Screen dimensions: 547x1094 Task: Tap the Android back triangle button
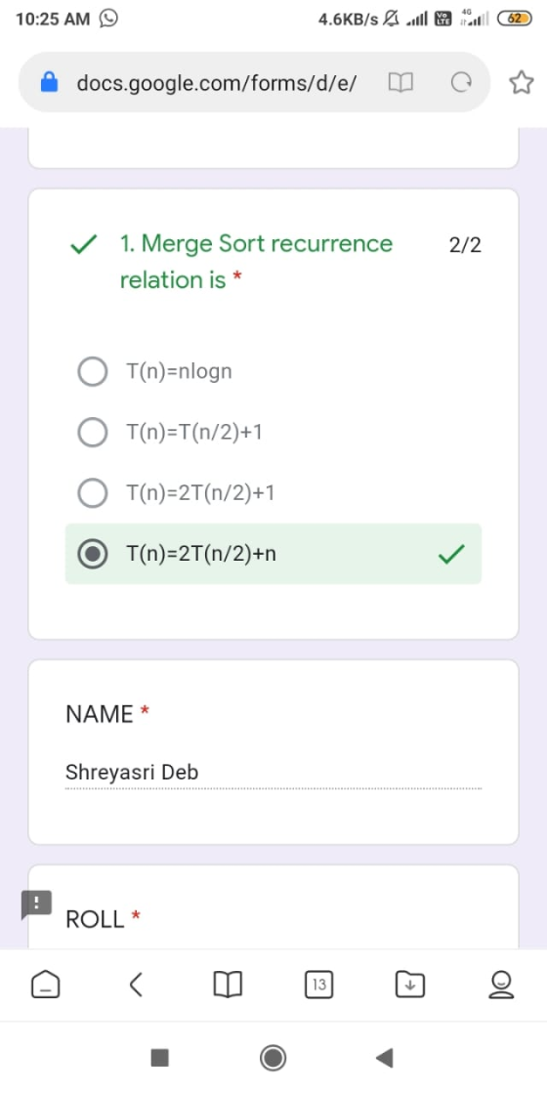385,1058
